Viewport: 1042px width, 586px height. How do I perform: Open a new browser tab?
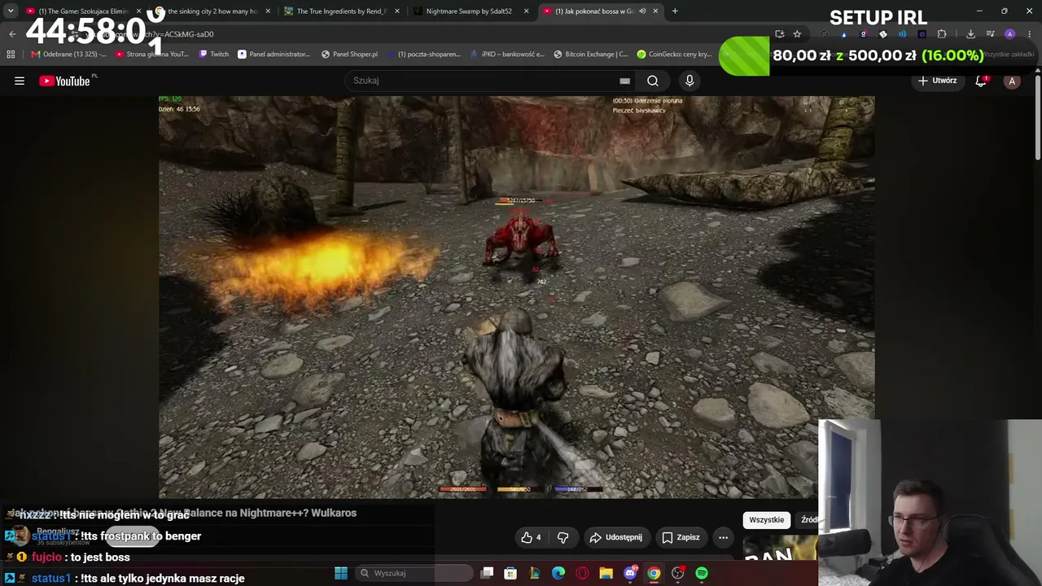(x=675, y=11)
